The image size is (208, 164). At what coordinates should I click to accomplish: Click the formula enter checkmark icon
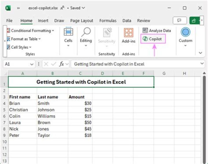tap(54, 64)
